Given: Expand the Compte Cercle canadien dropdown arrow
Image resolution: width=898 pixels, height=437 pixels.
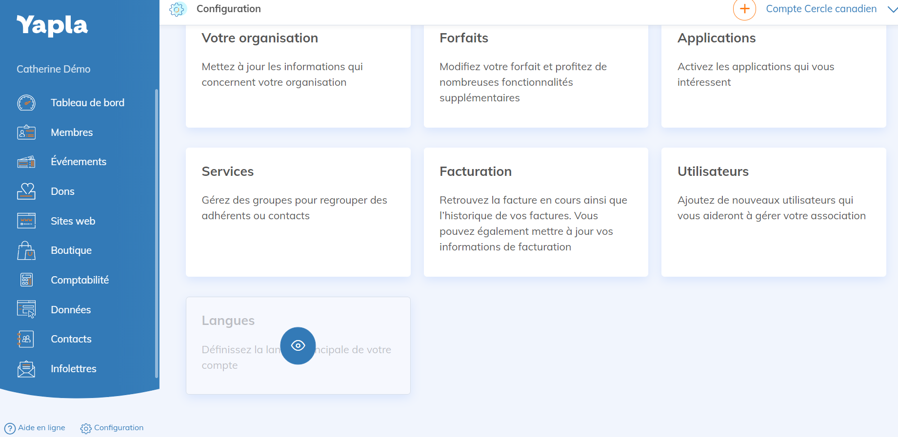Looking at the screenshot, I should coord(892,9).
